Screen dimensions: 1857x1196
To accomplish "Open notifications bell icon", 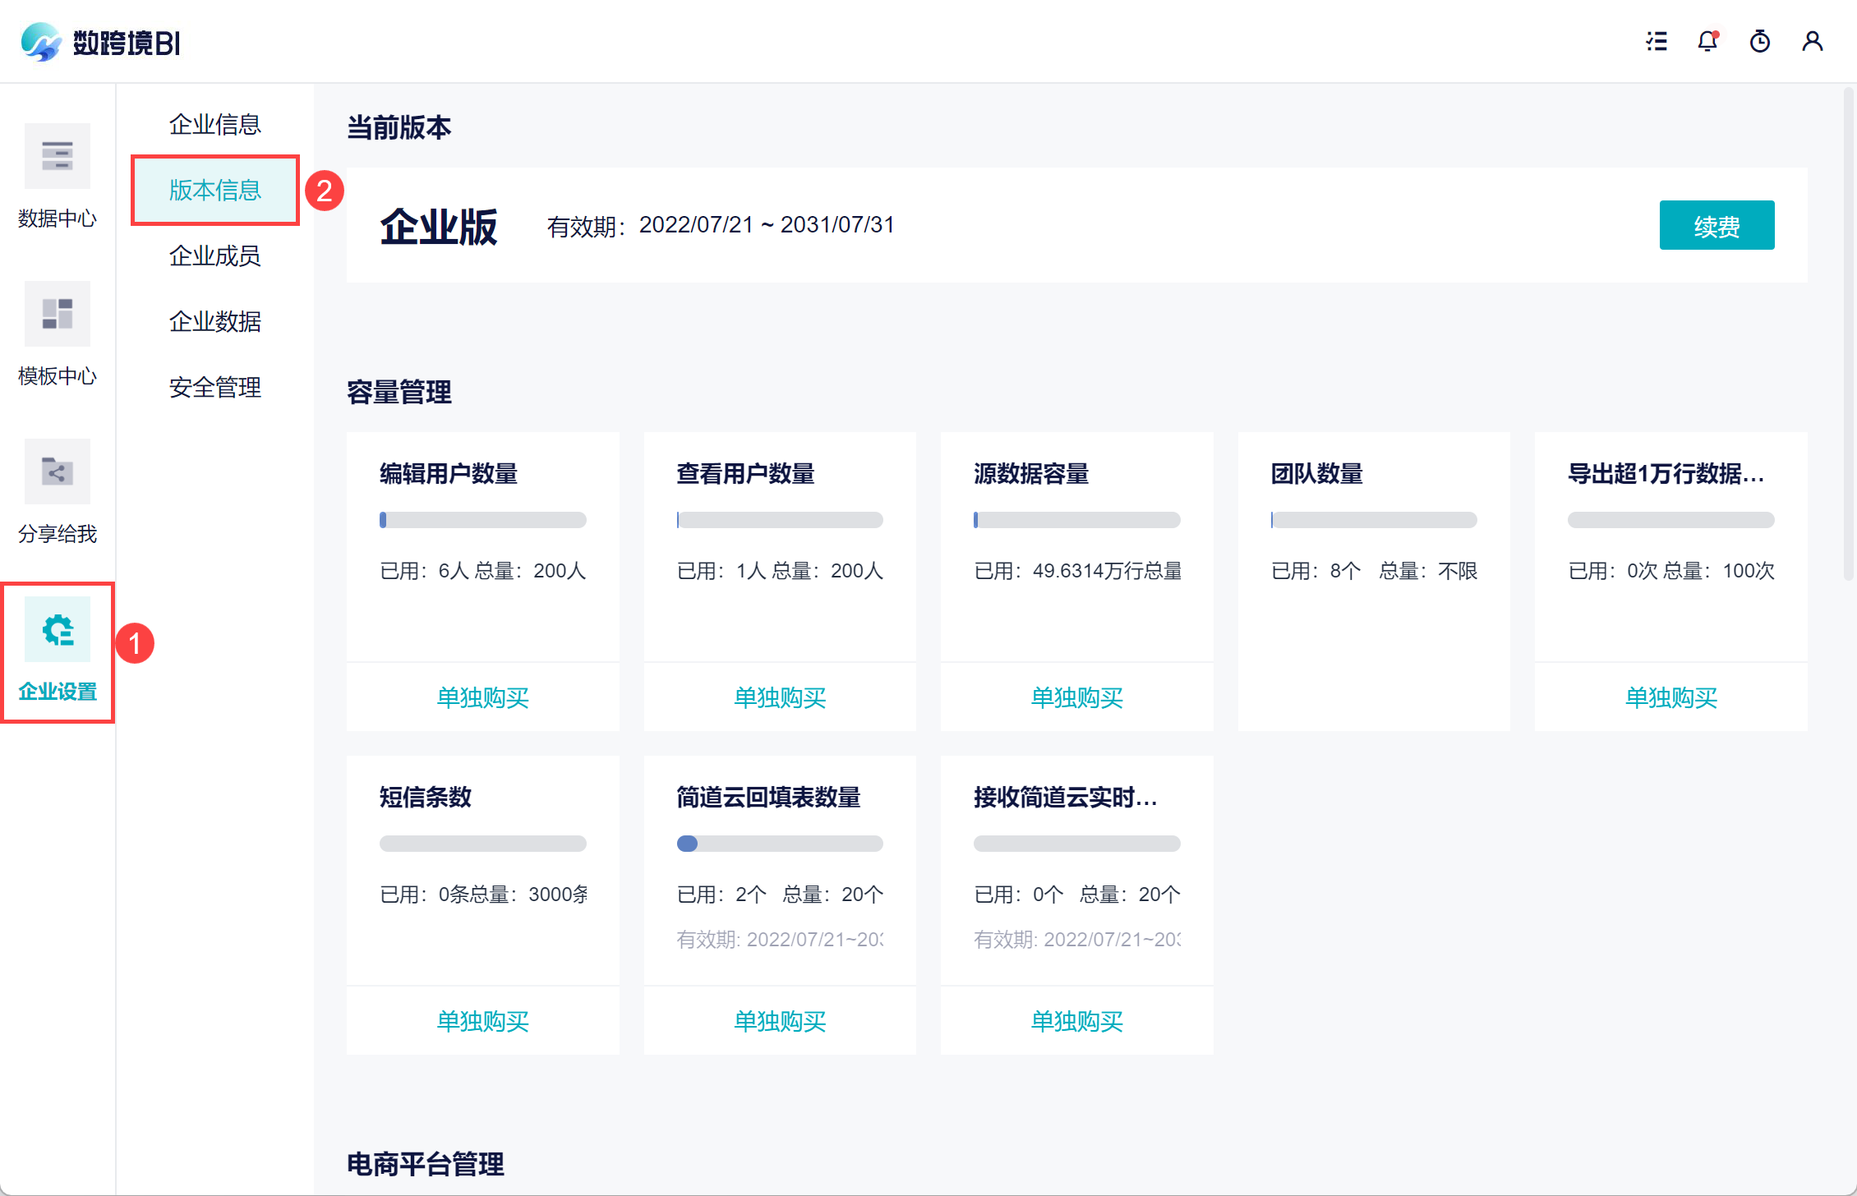I will 1707,41.
